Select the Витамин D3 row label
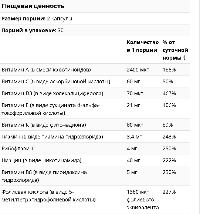The width and height of the screenshot is (200, 214). [52, 94]
